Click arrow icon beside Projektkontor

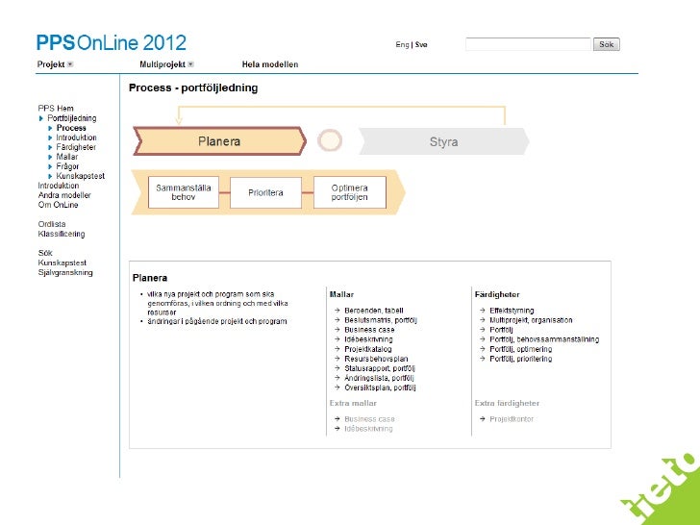482,419
